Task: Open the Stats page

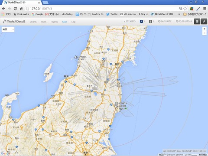Action: (44, 22)
